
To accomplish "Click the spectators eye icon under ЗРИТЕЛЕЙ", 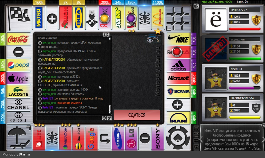I will (x=150, y=41).
